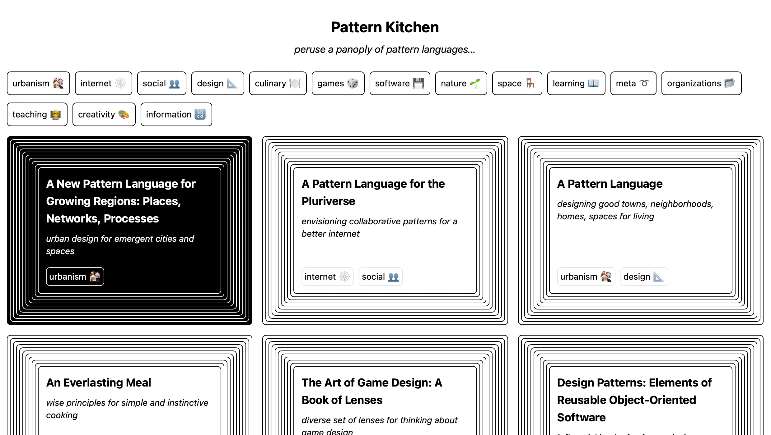
Task: Choose the design filter tag
Action: point(217,83)
